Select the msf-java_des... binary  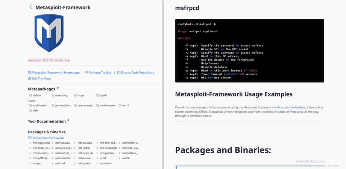coord(64,148)
